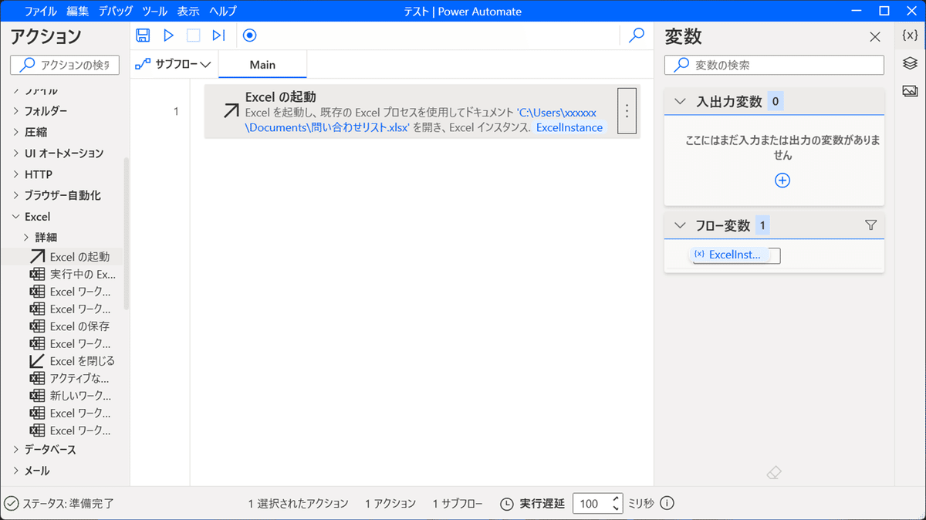Screen dimensions: 926x520
Task: Add an input/output variable with the plus icon
Action: [782, 180]
